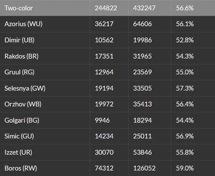Click the Azorius (WU) row label

(23, 24)
